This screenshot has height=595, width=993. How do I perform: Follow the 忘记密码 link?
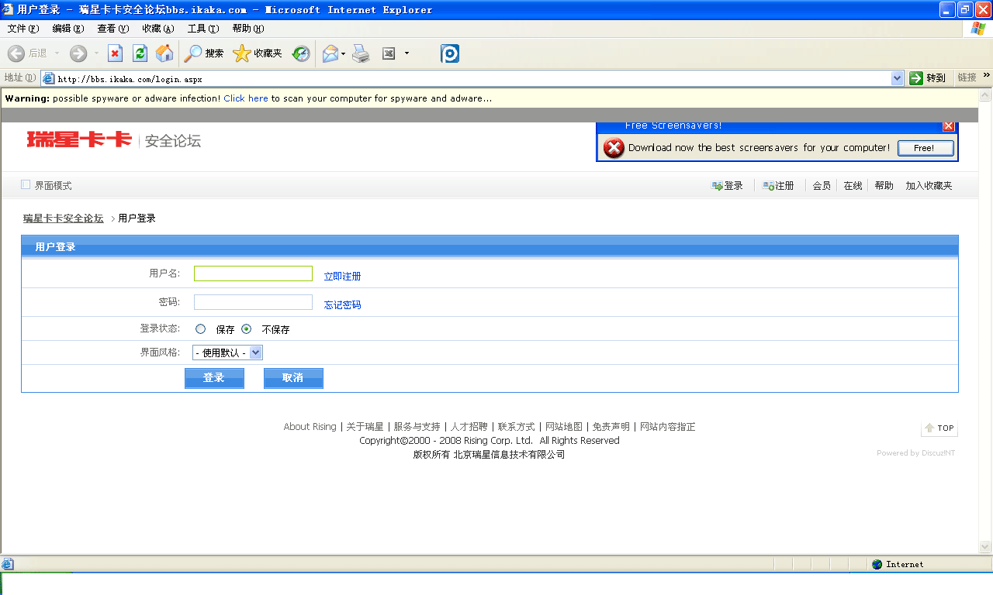[343, 305]
